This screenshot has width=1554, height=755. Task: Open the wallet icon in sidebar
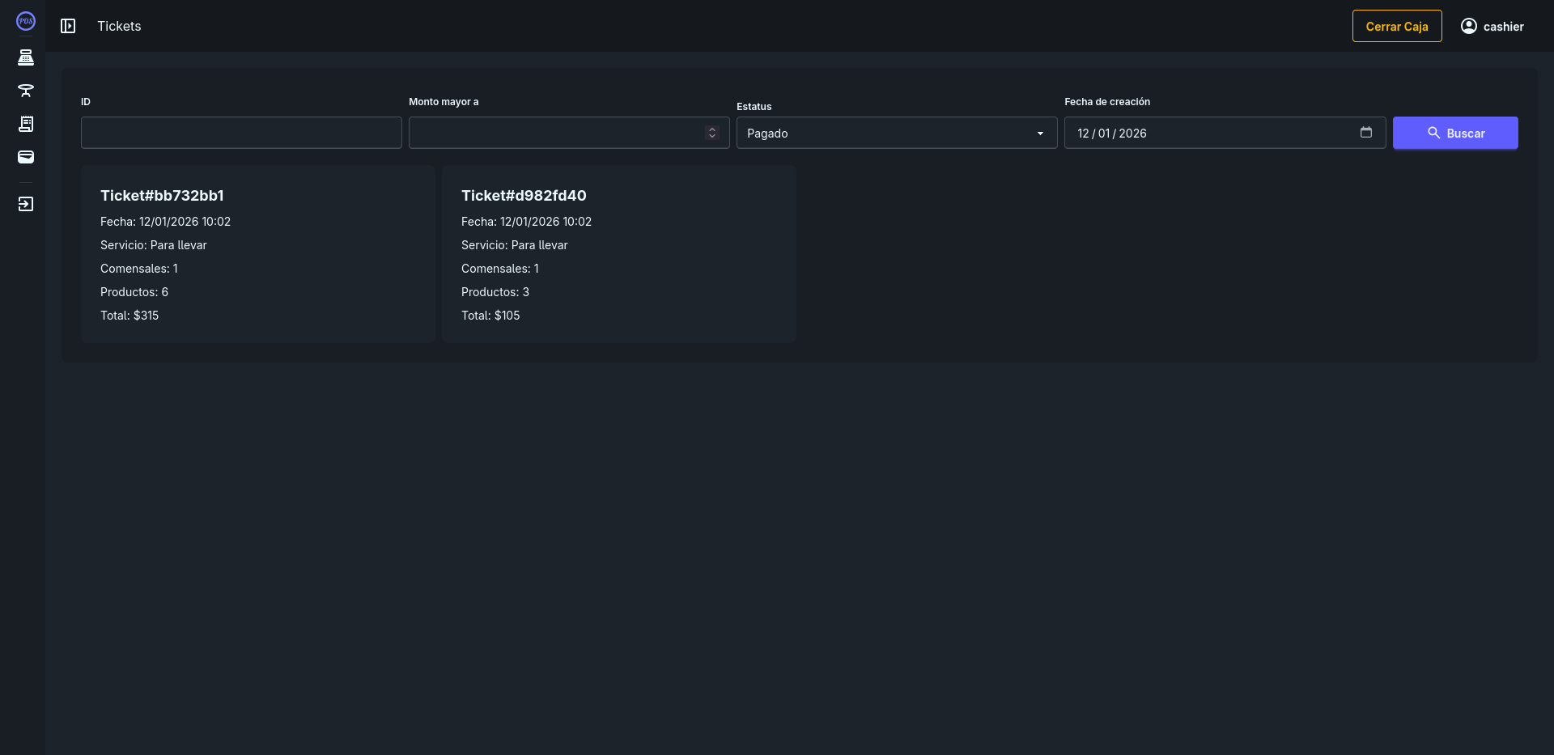point(26,157)
